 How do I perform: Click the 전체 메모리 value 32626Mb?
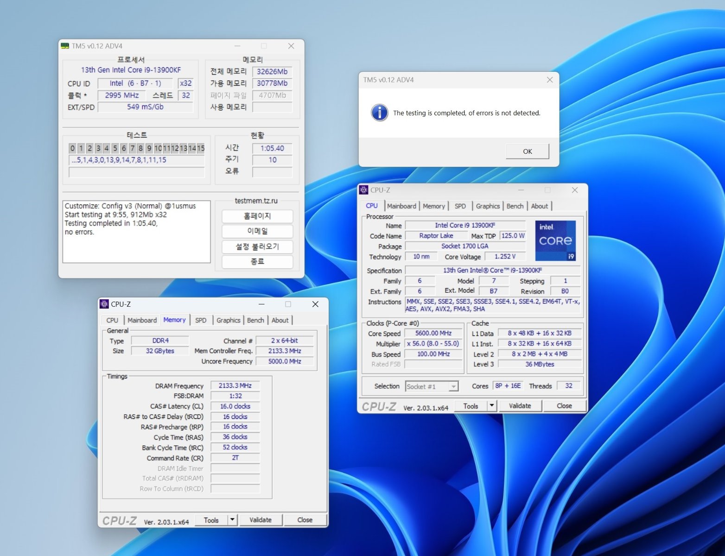272,72
